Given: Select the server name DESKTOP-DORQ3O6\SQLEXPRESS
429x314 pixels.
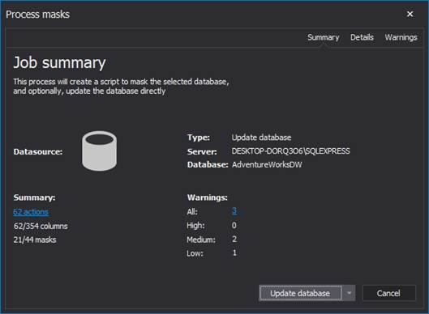Looking at the screenshot, I should point(290,151).
